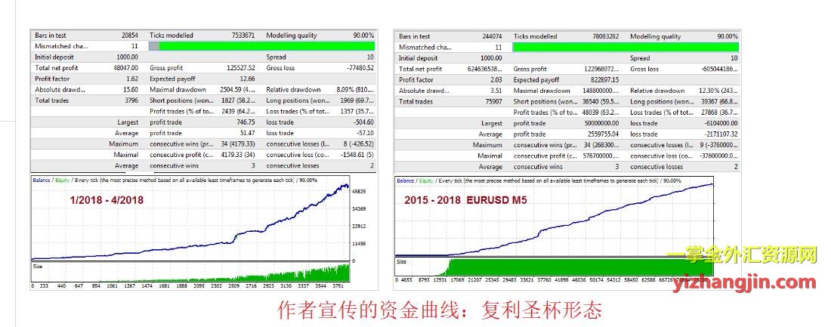
Task: Click the Equity legend in the right chart header
Action: tap(426, 181)
